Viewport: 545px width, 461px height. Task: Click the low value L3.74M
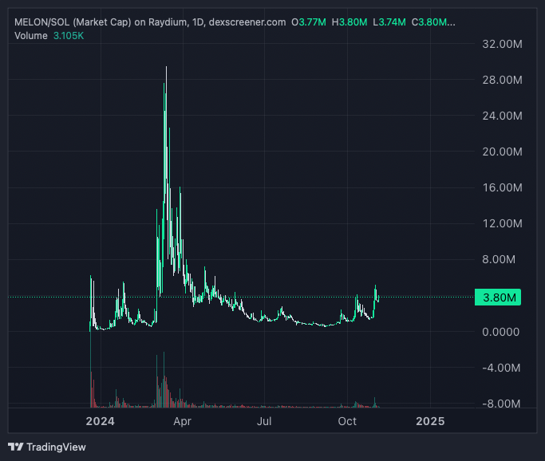tap(389, 22)
